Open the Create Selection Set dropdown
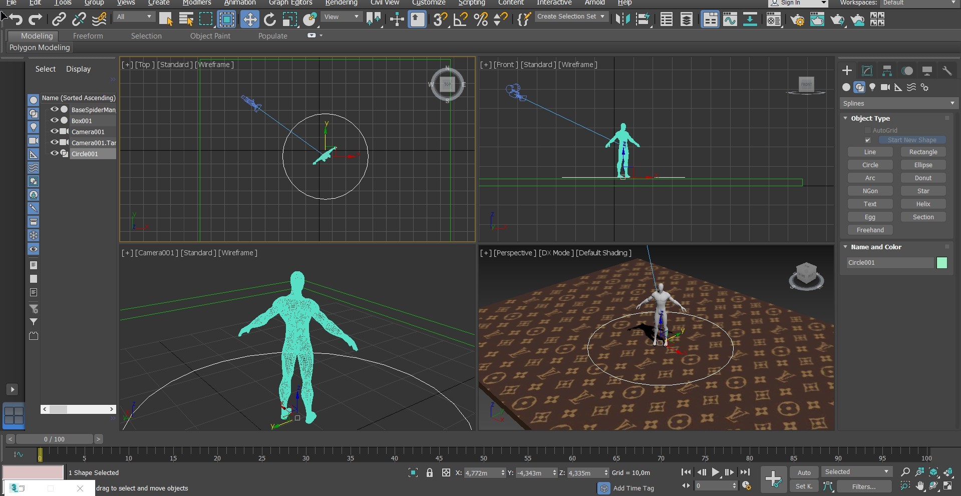961x496 pixels. point(571,17)
